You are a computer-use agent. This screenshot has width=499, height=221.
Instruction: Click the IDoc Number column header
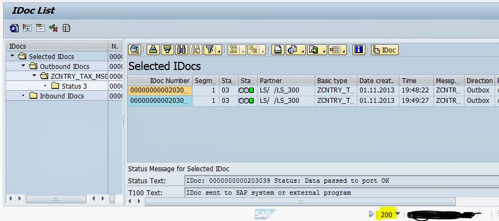point(160,81)
